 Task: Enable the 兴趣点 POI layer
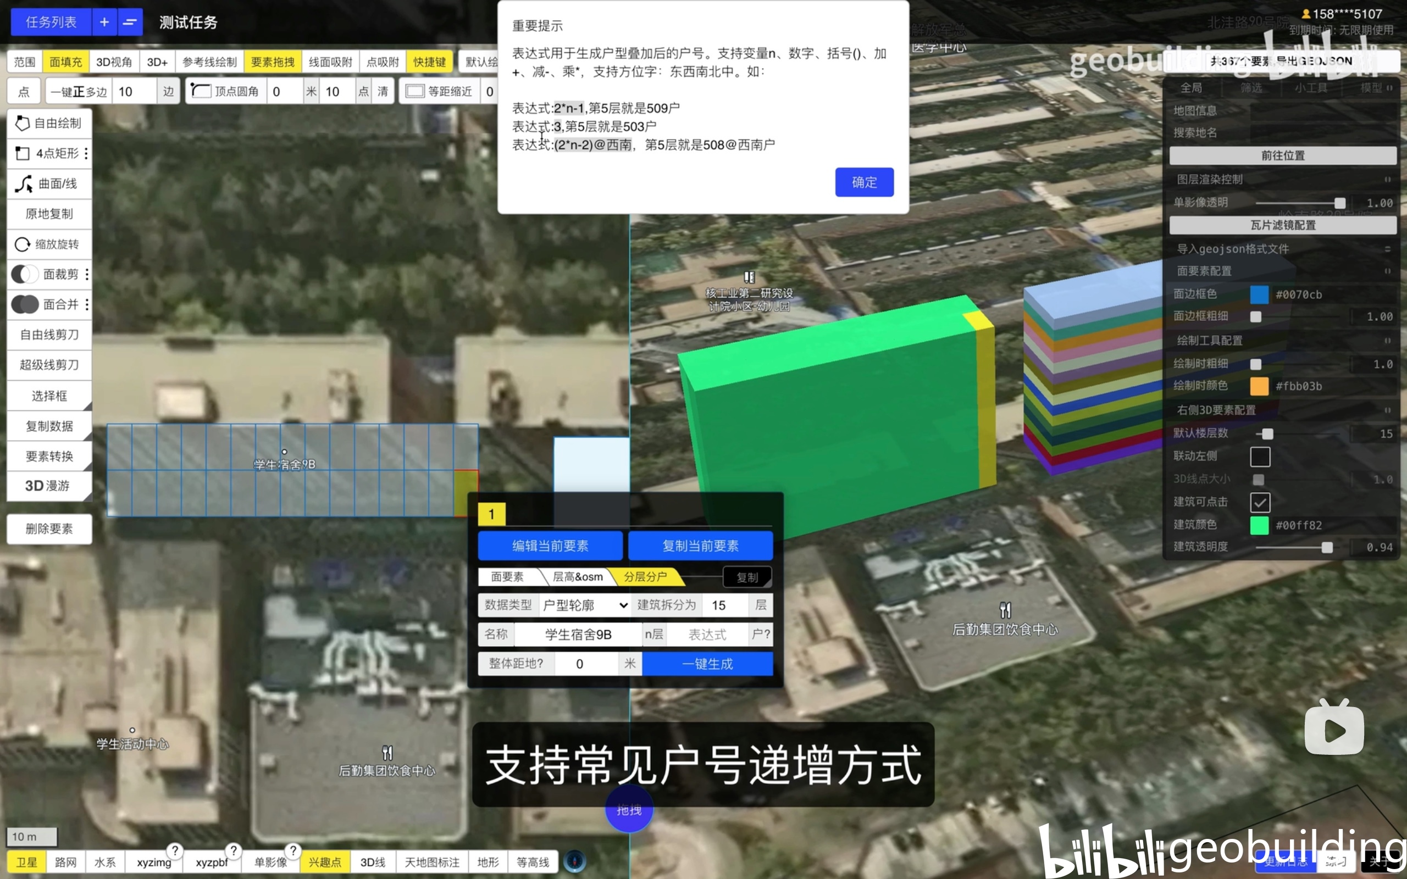tap(325, 861)
